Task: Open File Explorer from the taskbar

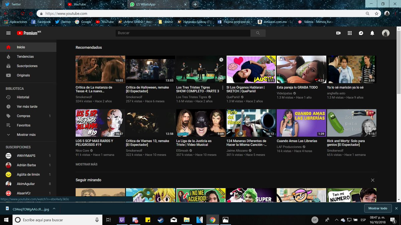Action: [186, 220]
